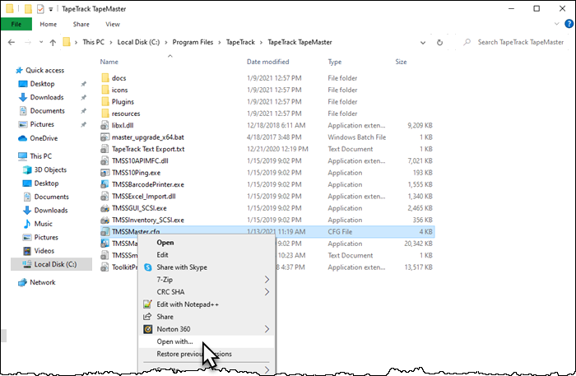Viewport: 576px width, 376px height.
Task: Select master_upgrade_x64.bat file icon
Action: 105,137
